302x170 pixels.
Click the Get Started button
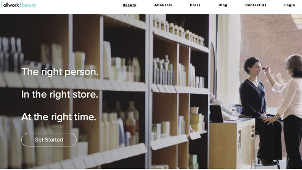[49, 140]
